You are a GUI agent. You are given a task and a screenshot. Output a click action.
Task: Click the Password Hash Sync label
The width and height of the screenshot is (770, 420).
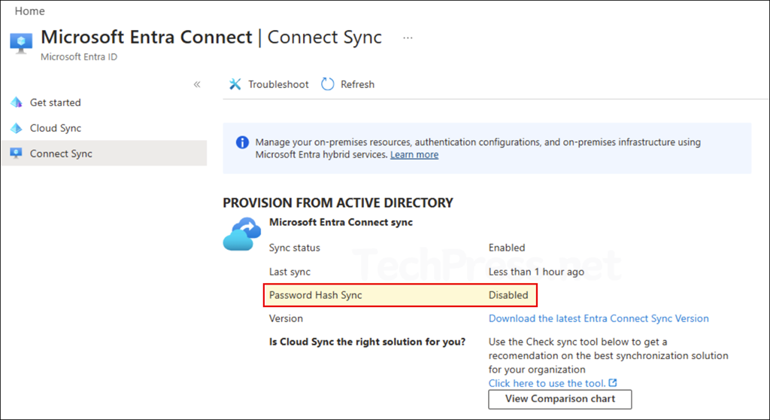315,295
